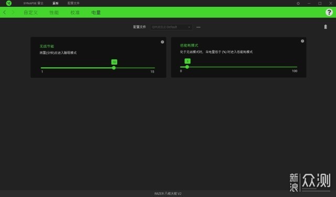
Task: Maximize the Synapse window
Action: tap(320, 3)
